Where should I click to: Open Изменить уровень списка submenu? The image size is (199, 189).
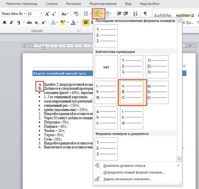137,166
